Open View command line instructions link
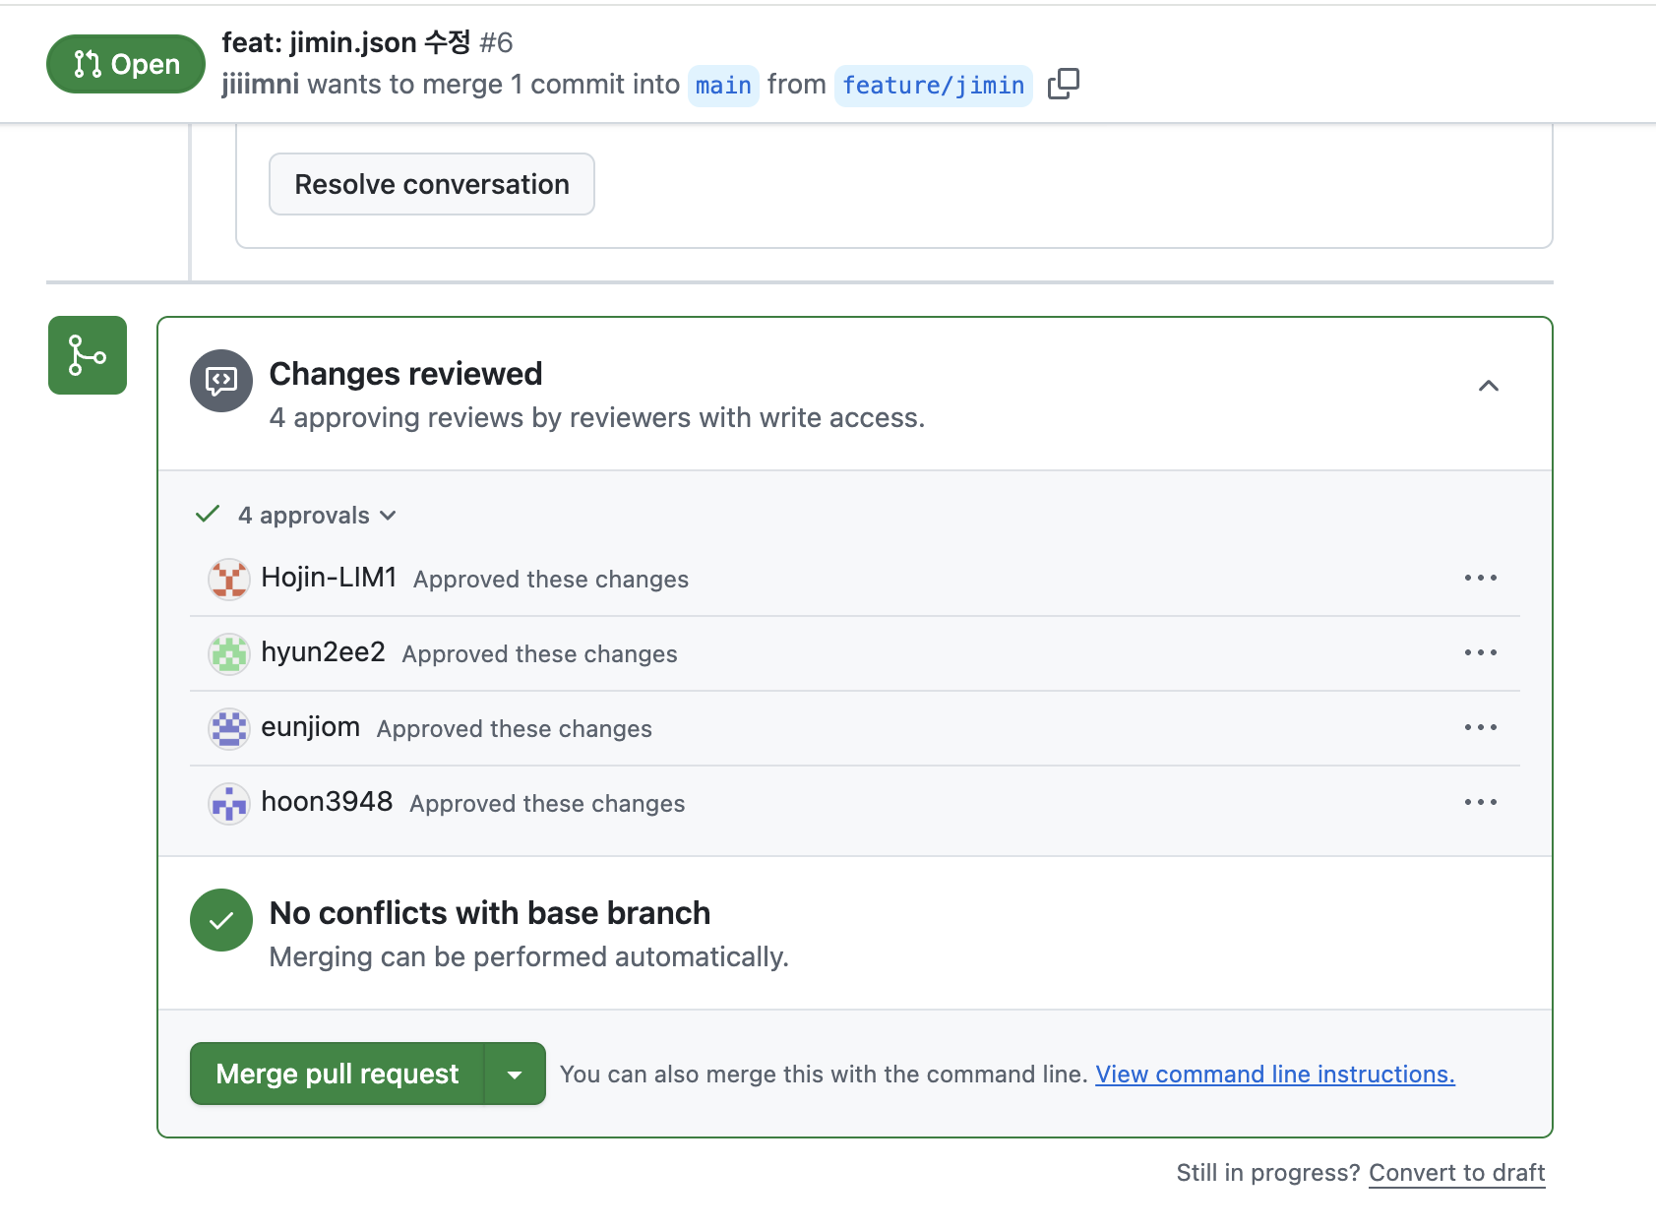 1275,1075
